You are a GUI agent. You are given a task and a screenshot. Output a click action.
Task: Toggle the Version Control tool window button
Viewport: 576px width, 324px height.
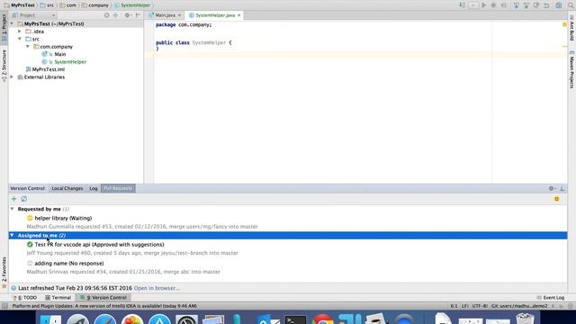[103, 298]
